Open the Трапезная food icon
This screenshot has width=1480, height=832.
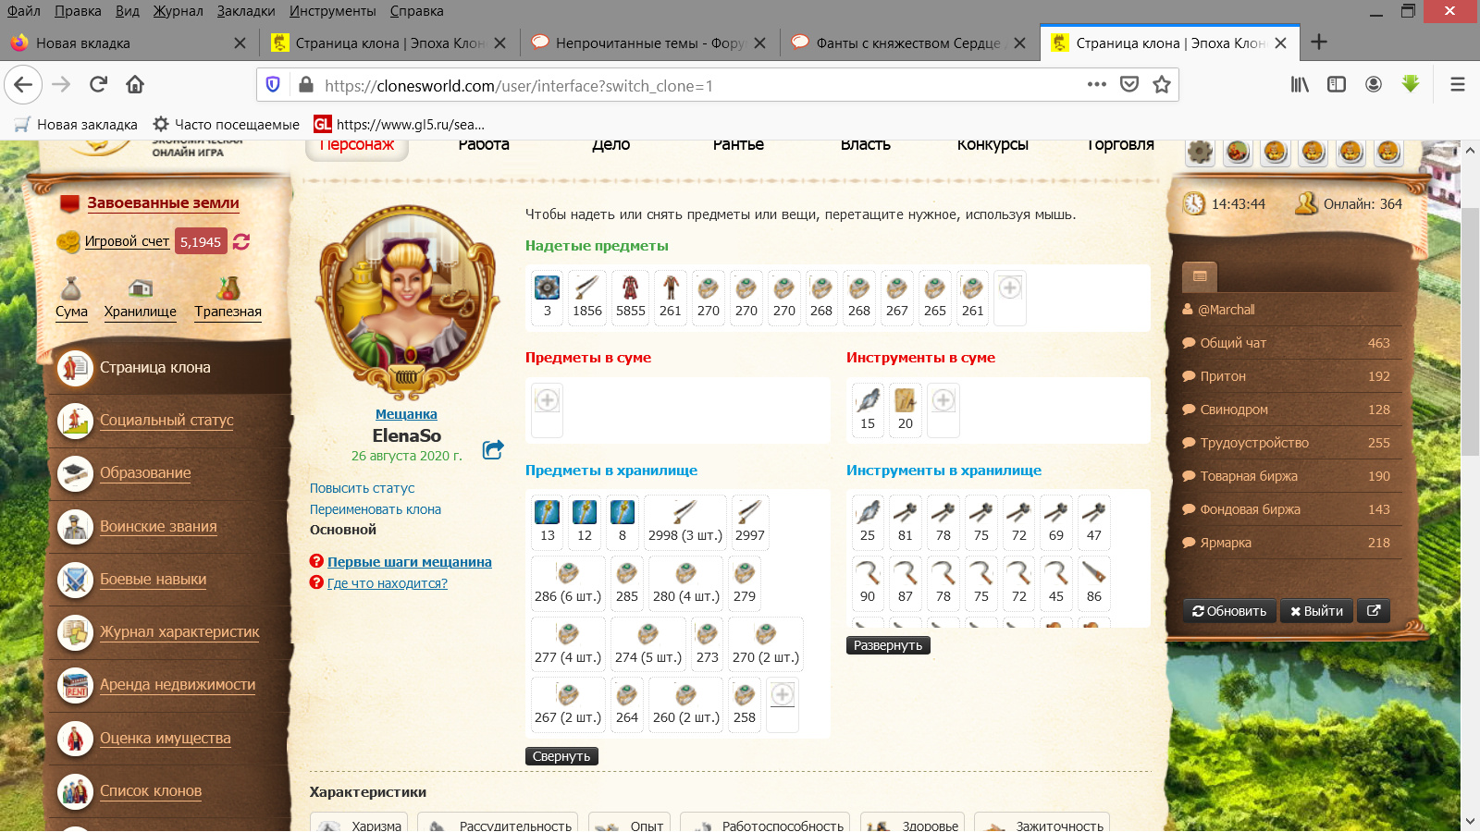[228, 288]
